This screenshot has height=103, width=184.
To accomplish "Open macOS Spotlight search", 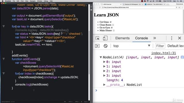I will pos(178,1).
